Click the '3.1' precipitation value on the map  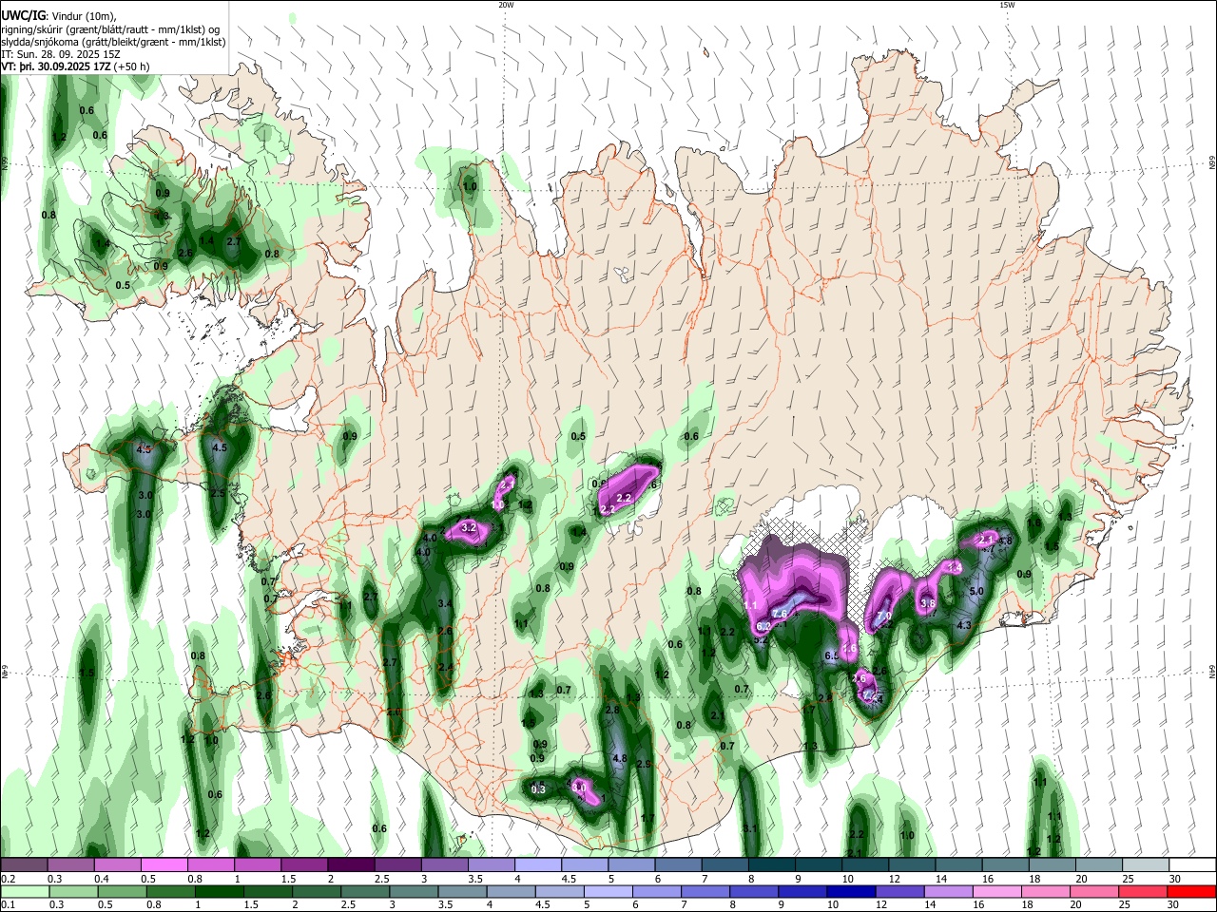[750, 829]
